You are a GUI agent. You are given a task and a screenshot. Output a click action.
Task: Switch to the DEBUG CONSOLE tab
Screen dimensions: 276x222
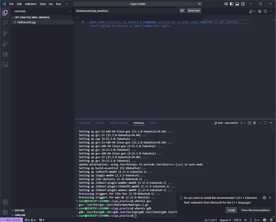(x=119, y=123)
